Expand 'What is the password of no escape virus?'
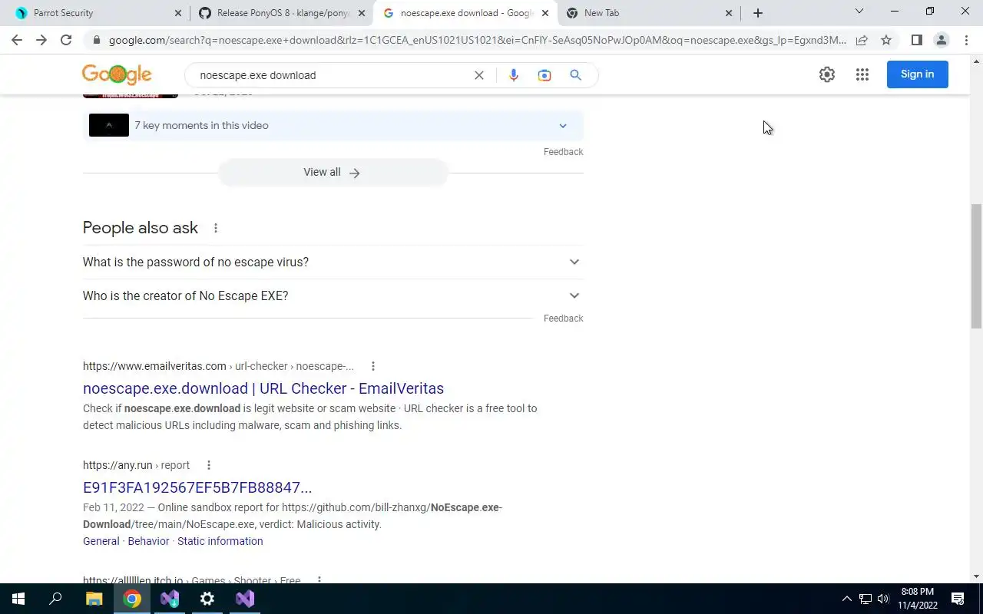Viewport: 983px width, 614px height. (x=333, y=262)
